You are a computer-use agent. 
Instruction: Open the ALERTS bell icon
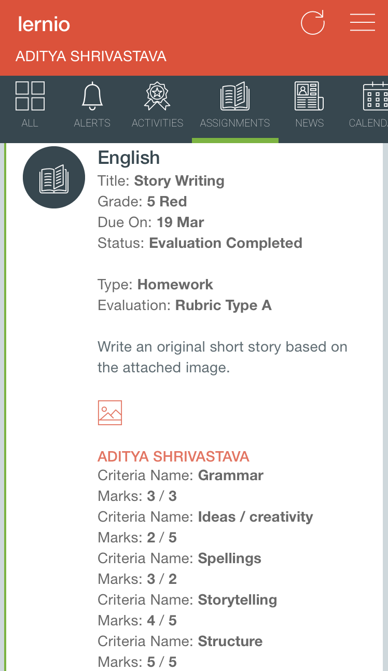click(x=92, y=96)
